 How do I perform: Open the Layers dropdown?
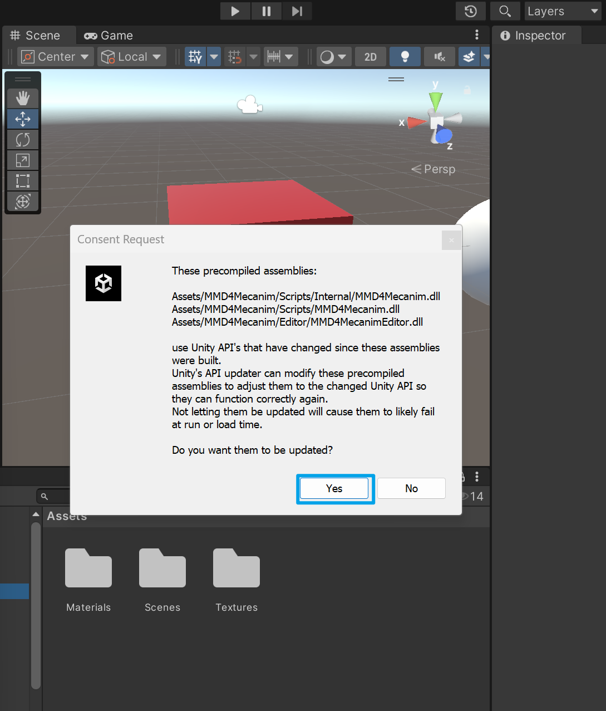pyautogui.click(x=563, y=11)
